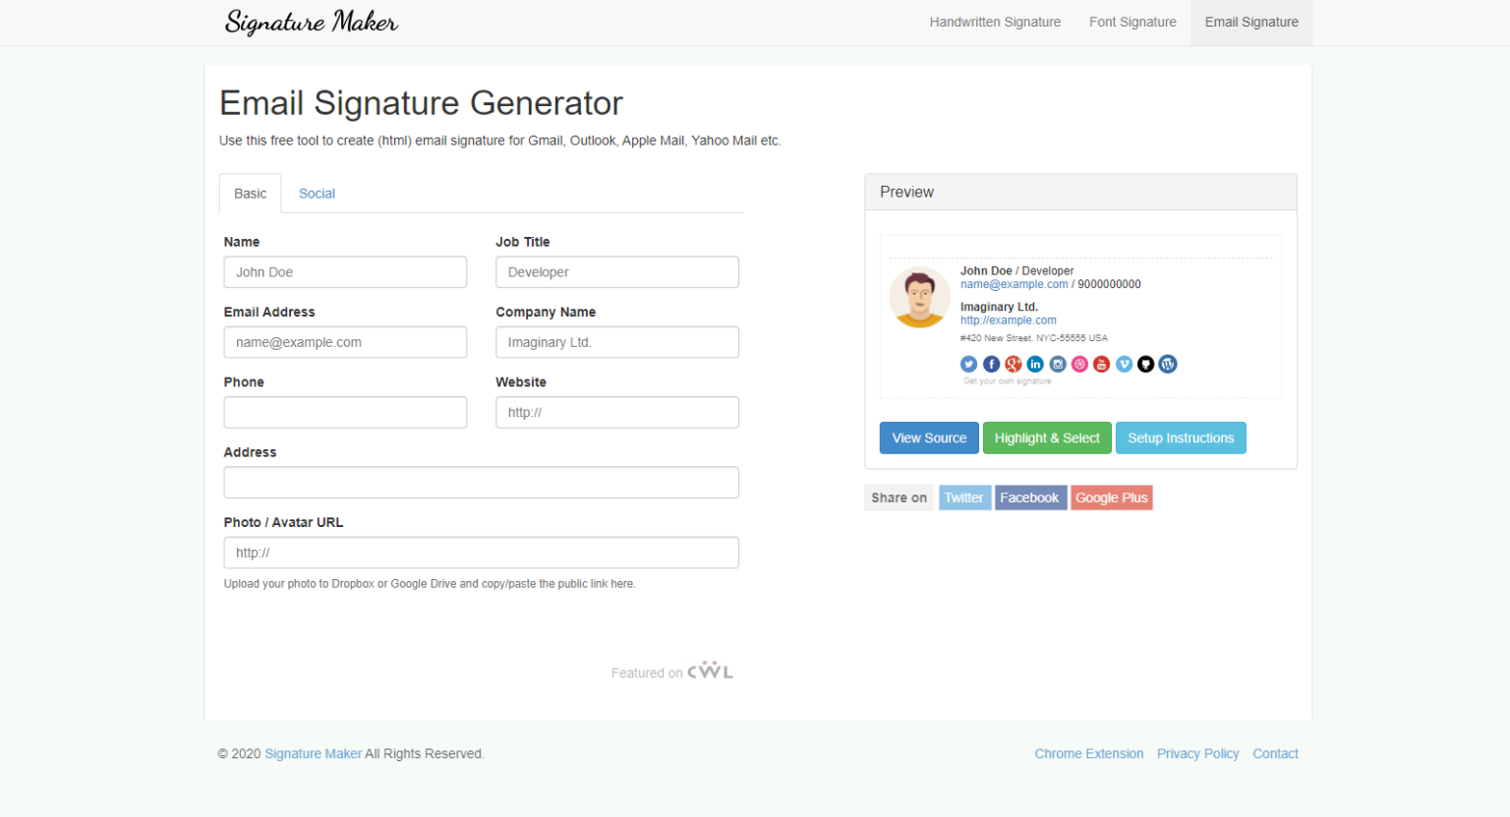Click the YouTube icon in the signature preview
The height and width of the screenshot is (817, 1510).
coord(1101,364)
